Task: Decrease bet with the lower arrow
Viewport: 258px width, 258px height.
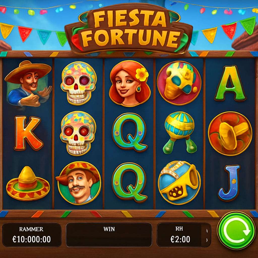Action: [207, 240]
